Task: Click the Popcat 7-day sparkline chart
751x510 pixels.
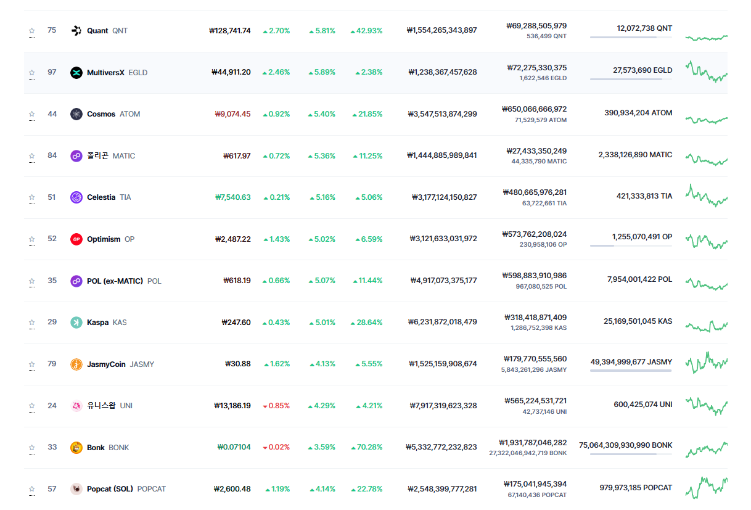Action: point(707,487)
